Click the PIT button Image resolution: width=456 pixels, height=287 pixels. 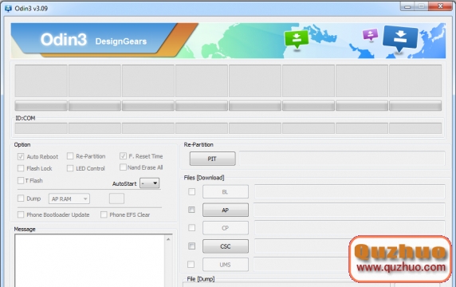point(213,159)
